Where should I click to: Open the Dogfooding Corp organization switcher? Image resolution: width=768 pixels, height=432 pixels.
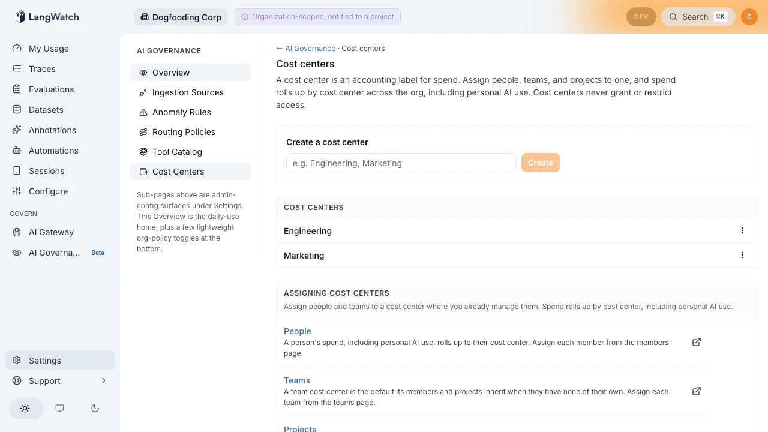coord(181,17)
